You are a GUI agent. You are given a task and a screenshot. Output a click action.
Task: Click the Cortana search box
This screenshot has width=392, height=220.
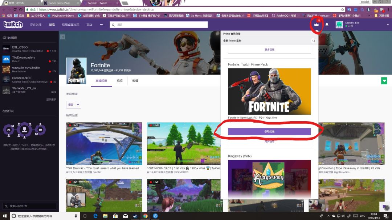pos(45,216)
